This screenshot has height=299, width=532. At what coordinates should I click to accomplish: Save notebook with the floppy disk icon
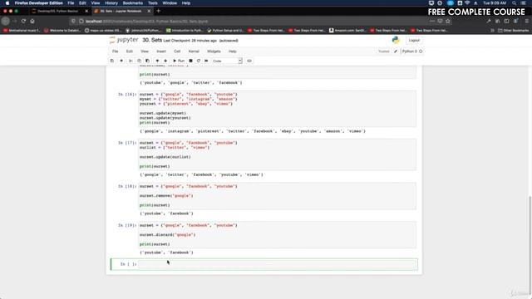(112, 61)
